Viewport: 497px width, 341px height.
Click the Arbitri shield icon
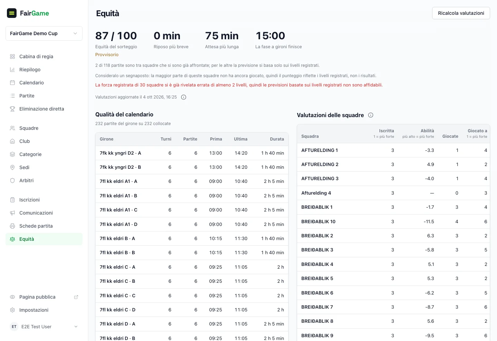(x=12, y=180)
